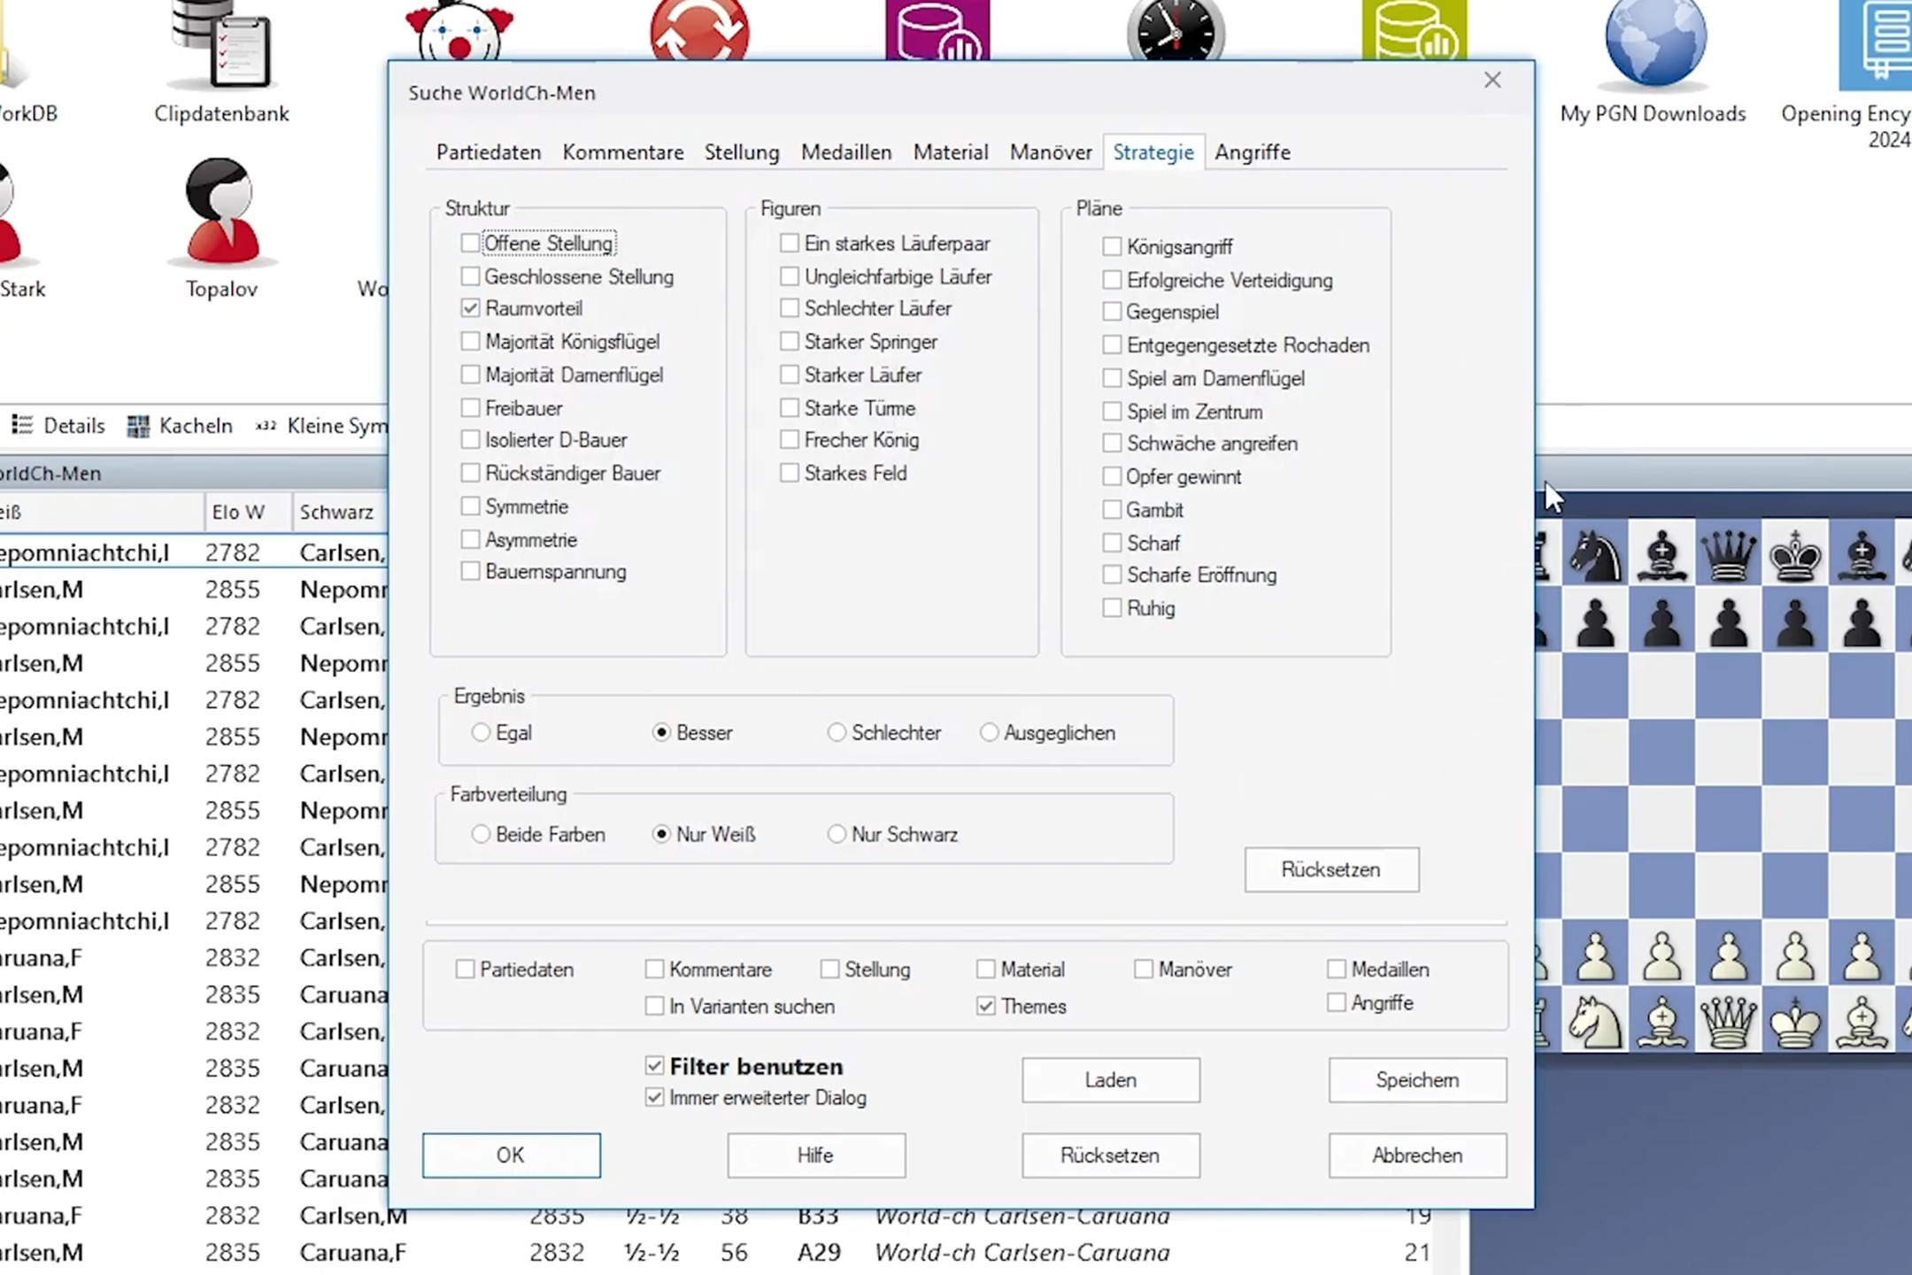This screenshot has height=1275, width=1912.
Task: Uncheck the Raumvorteil checkbox
Action: (x=470, y=308)
